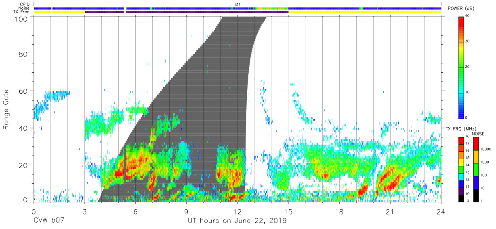Click the 60 tick on the Range Gate axis

23,91
